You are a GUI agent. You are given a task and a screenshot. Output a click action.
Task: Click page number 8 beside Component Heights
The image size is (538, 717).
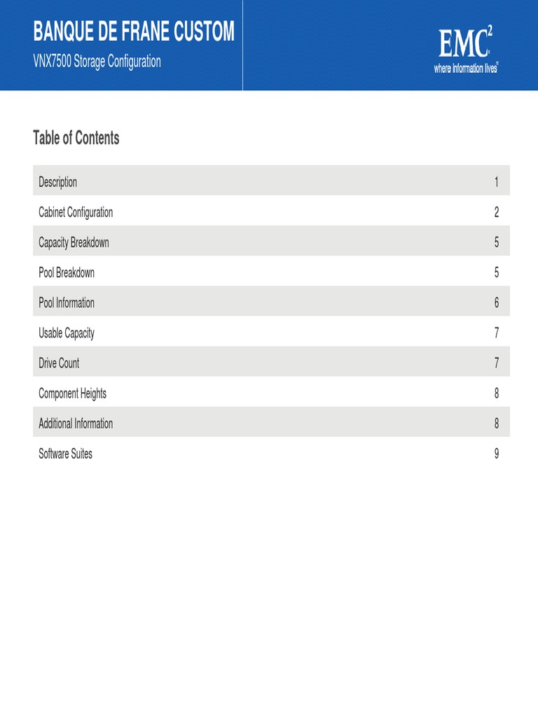coord(497,394)
